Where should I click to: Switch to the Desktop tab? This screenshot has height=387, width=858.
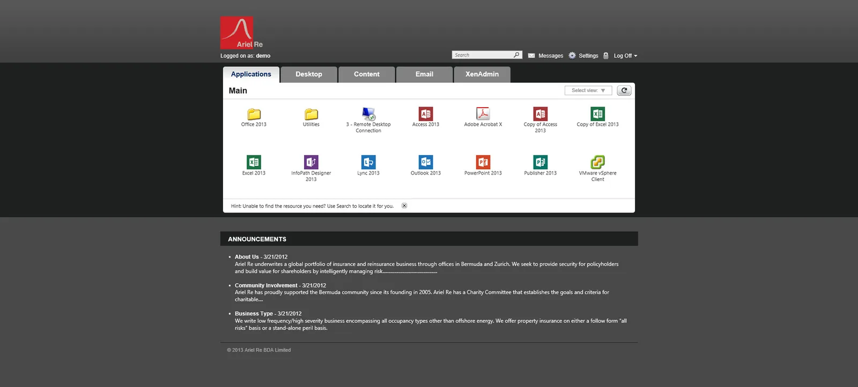(309, 74)
